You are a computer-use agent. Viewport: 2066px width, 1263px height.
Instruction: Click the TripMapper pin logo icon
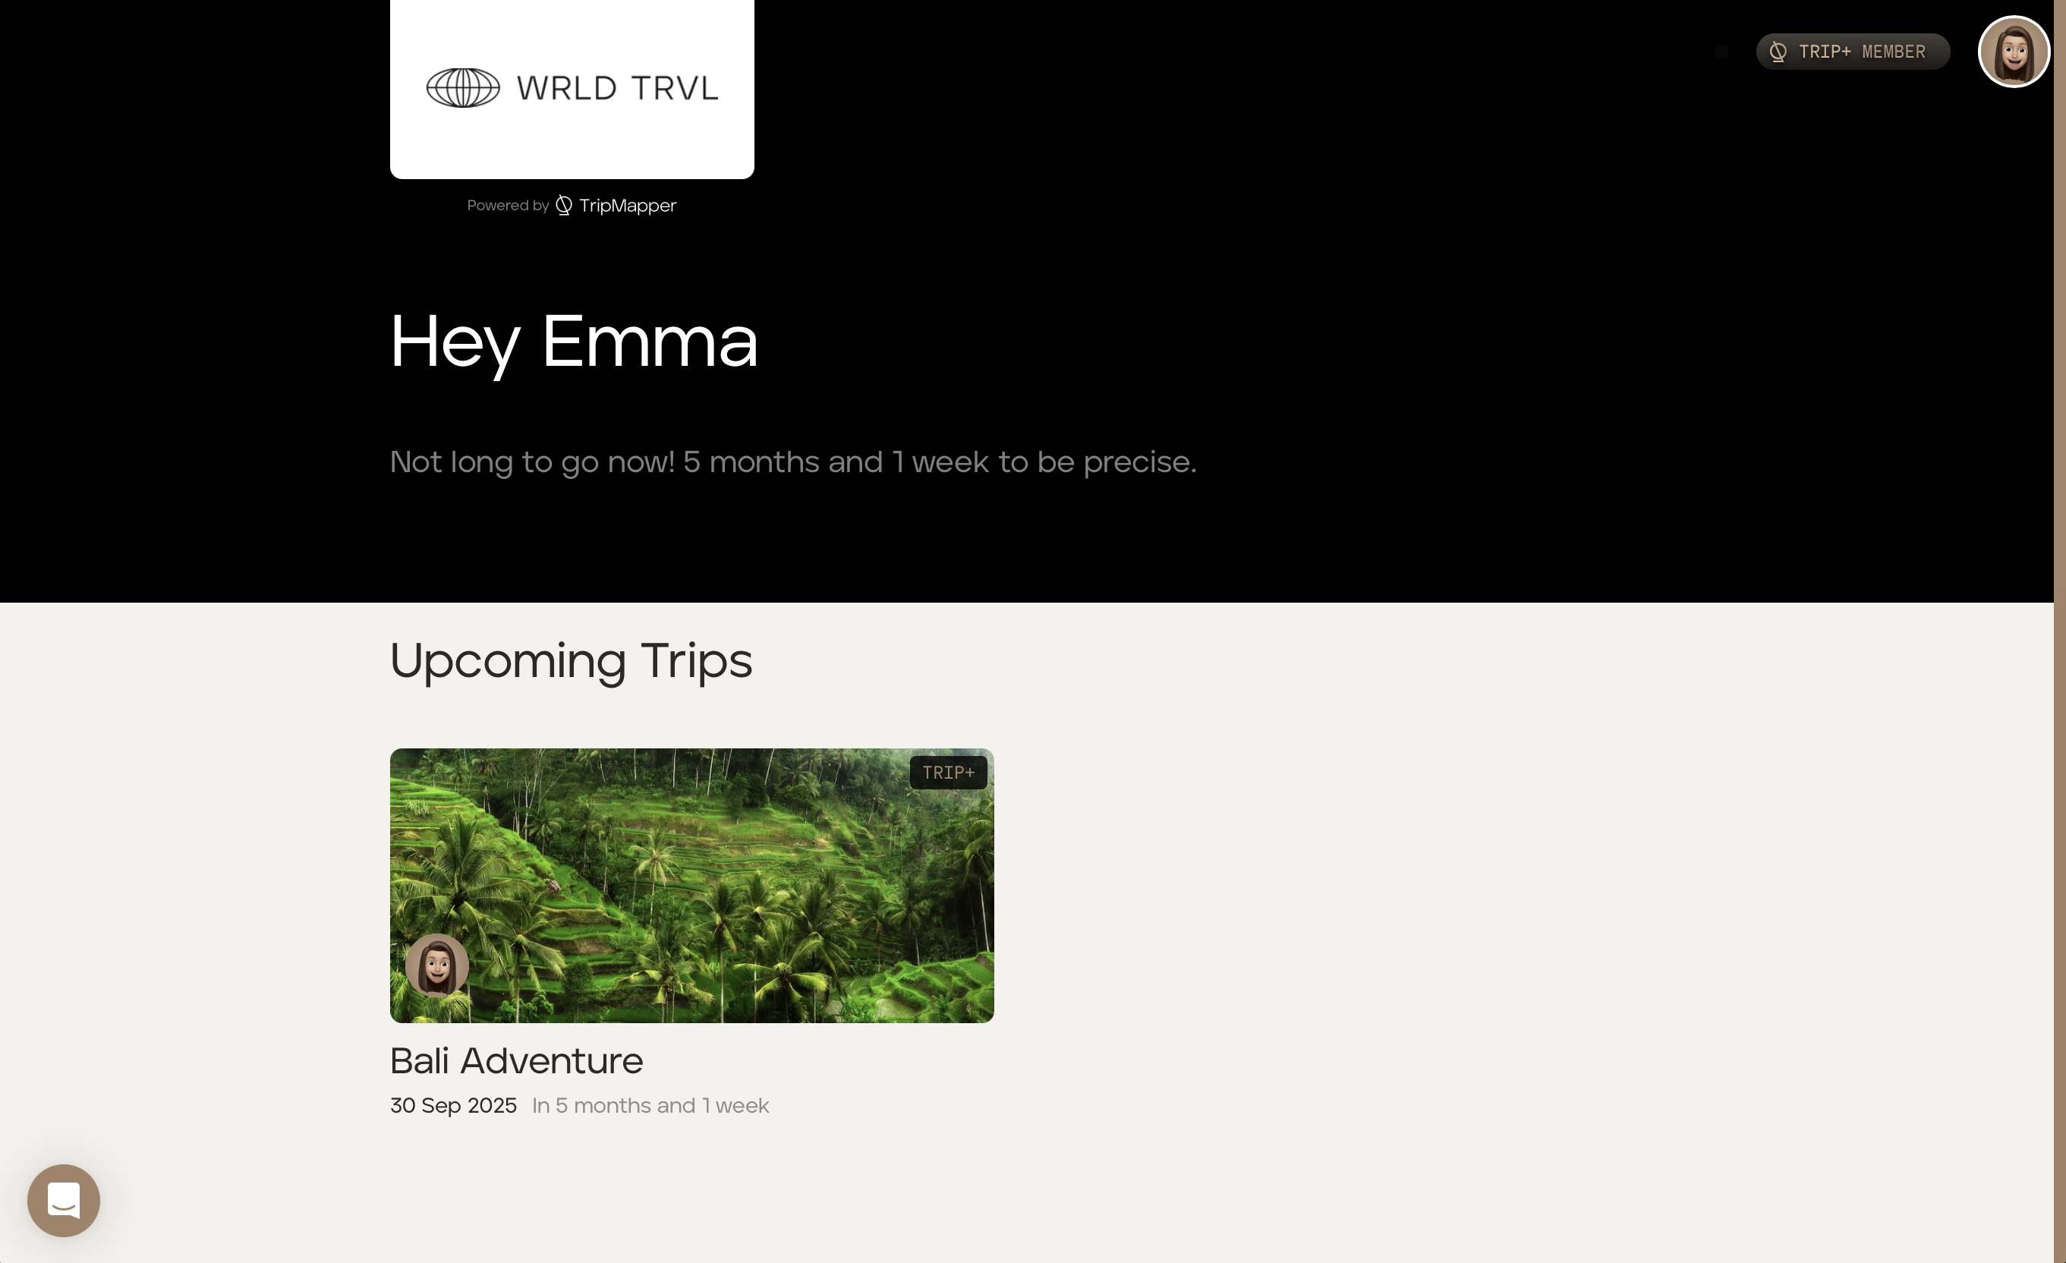coord(564,206)
